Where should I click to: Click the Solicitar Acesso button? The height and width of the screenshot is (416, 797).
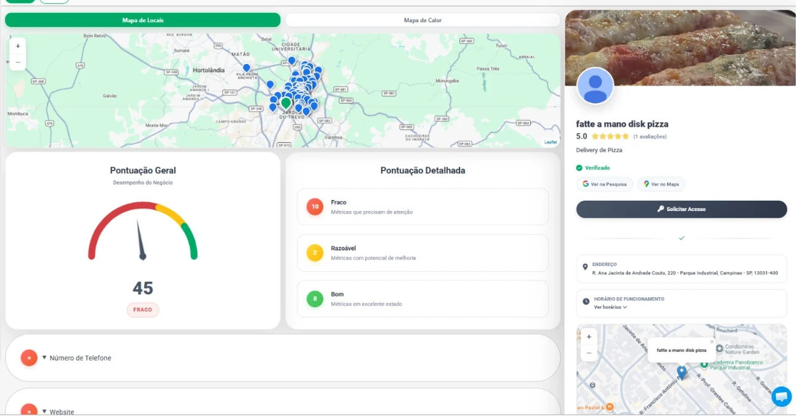coord(682,209)
